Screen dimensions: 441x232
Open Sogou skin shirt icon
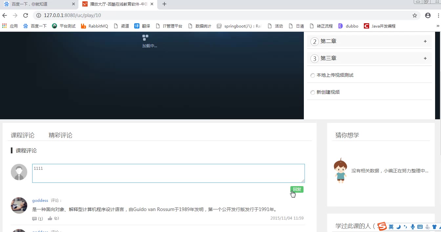(434, 227)
